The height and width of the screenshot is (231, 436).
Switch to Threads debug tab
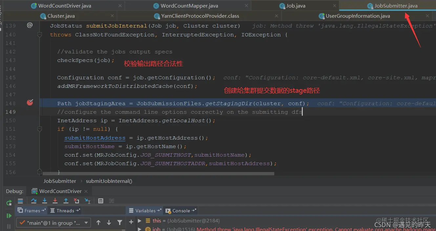(x=65, y=211)
